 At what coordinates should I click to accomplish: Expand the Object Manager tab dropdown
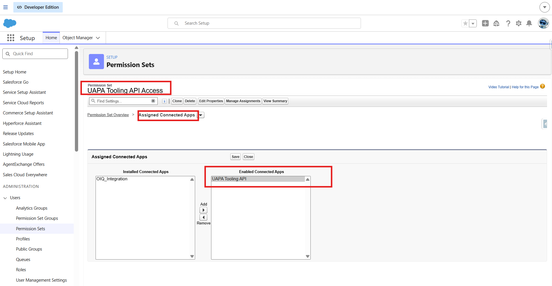pyautogui.click(x=98, y=38)
